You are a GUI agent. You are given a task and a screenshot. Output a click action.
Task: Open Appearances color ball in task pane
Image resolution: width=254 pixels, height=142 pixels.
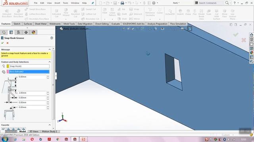[x=251, y=52]
